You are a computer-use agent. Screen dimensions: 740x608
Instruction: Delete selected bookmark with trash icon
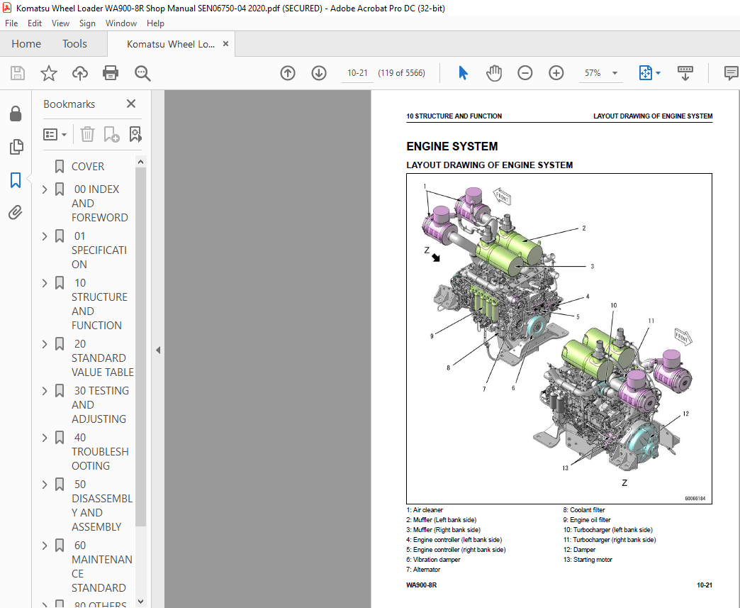point(87,134)
